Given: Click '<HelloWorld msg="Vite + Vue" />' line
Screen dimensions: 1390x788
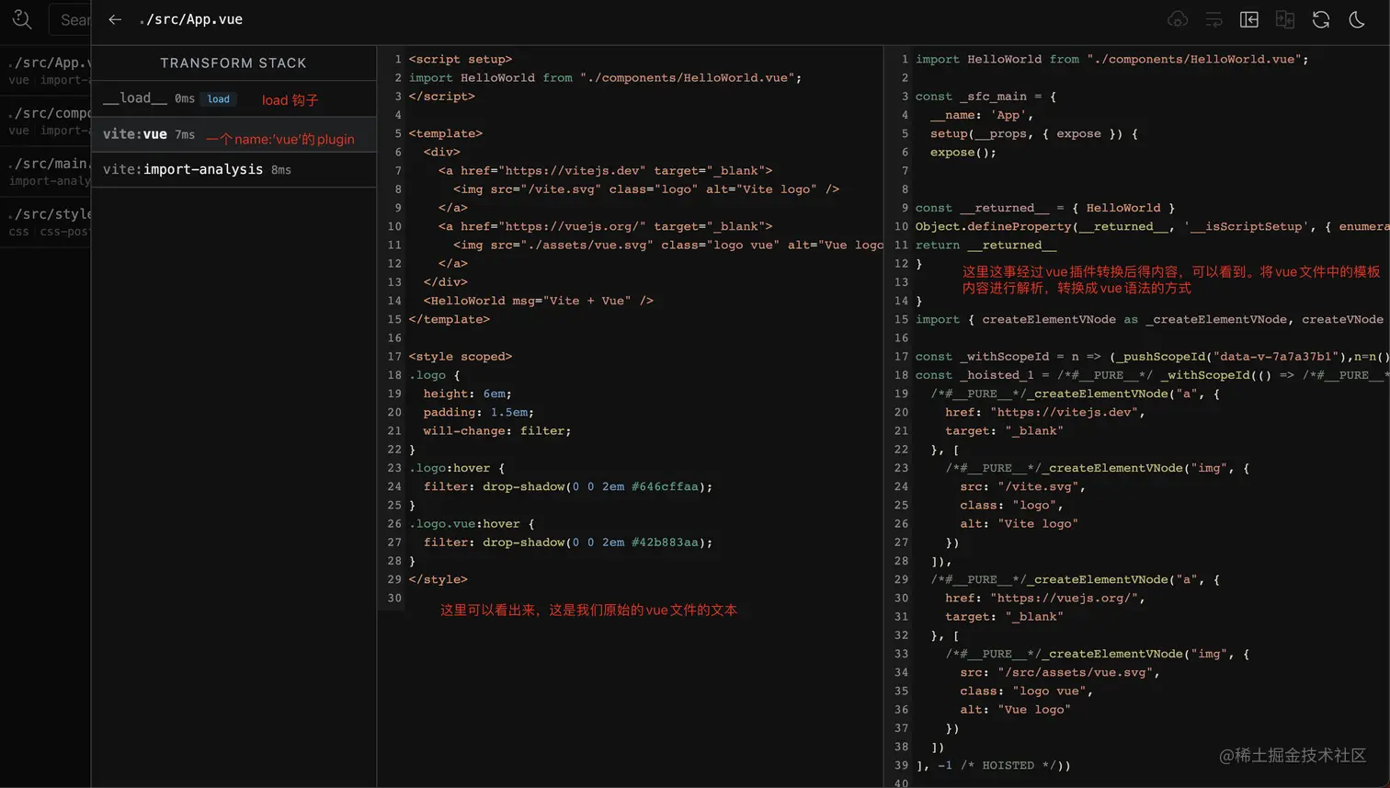Looking at the screenshot, I should click(539, 301).
